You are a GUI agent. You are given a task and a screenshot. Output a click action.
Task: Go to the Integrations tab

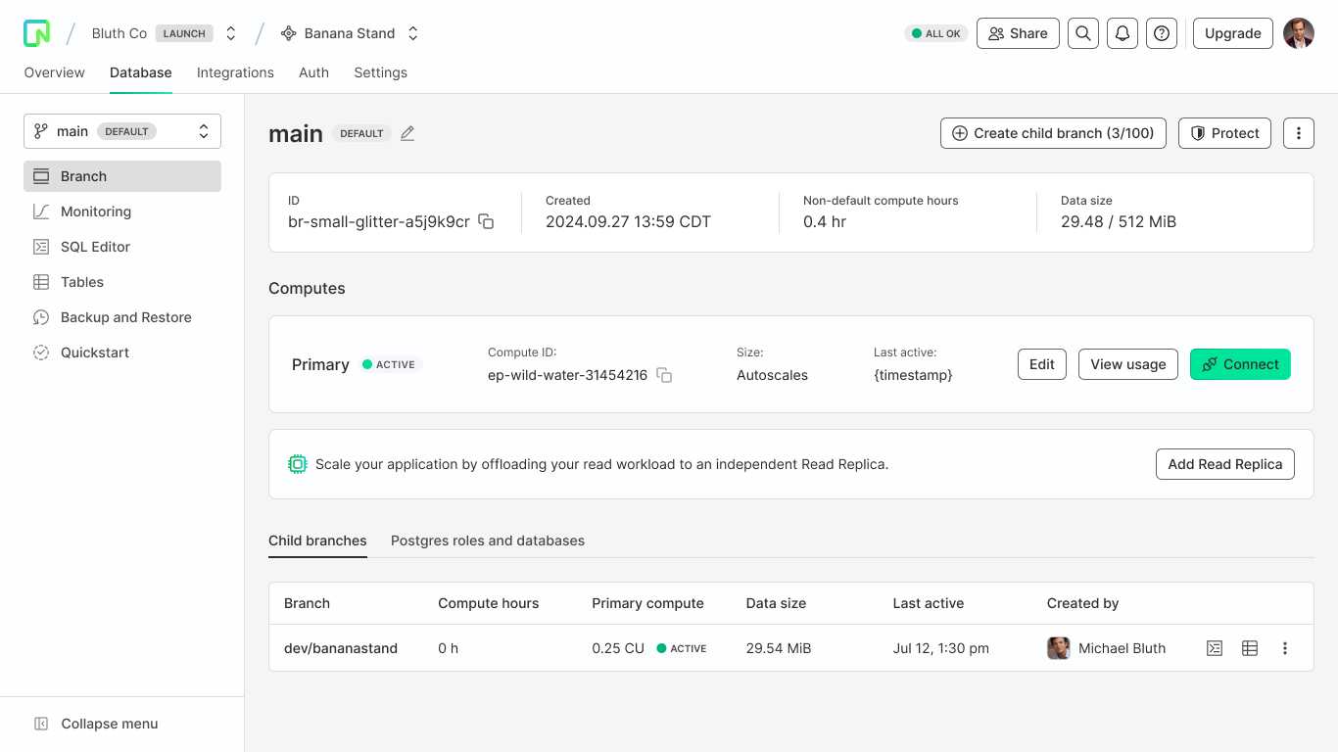click(235, 72)
